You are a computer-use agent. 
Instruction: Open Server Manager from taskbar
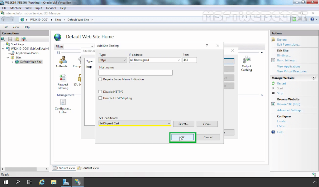click(x=66, y=182)
